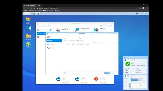Click the RAM usage bar in Resource Monitor
163x91 pixels.
tap(137, 80)
